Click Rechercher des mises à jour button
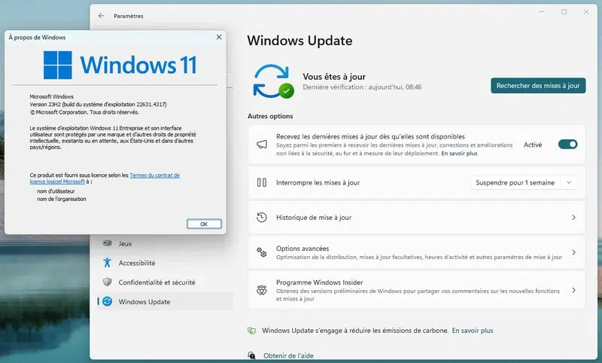 538,86
